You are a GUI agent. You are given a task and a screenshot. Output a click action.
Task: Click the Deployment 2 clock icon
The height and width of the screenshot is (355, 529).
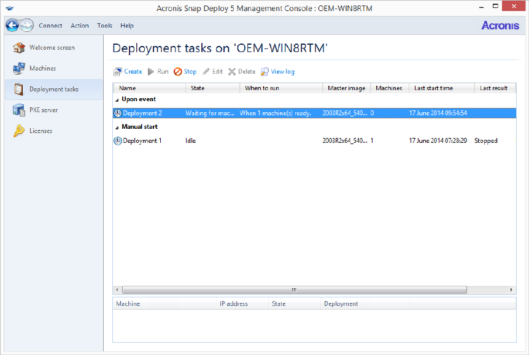click(118, 113)
